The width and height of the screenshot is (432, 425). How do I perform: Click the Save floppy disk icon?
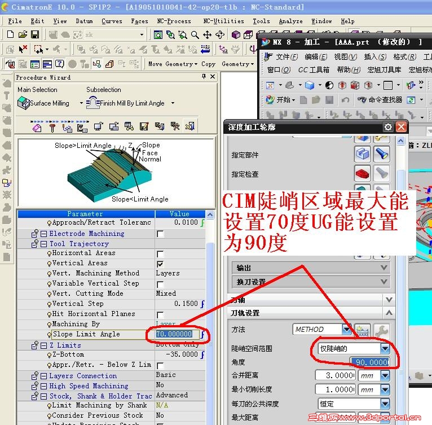[x=35, y=34]
